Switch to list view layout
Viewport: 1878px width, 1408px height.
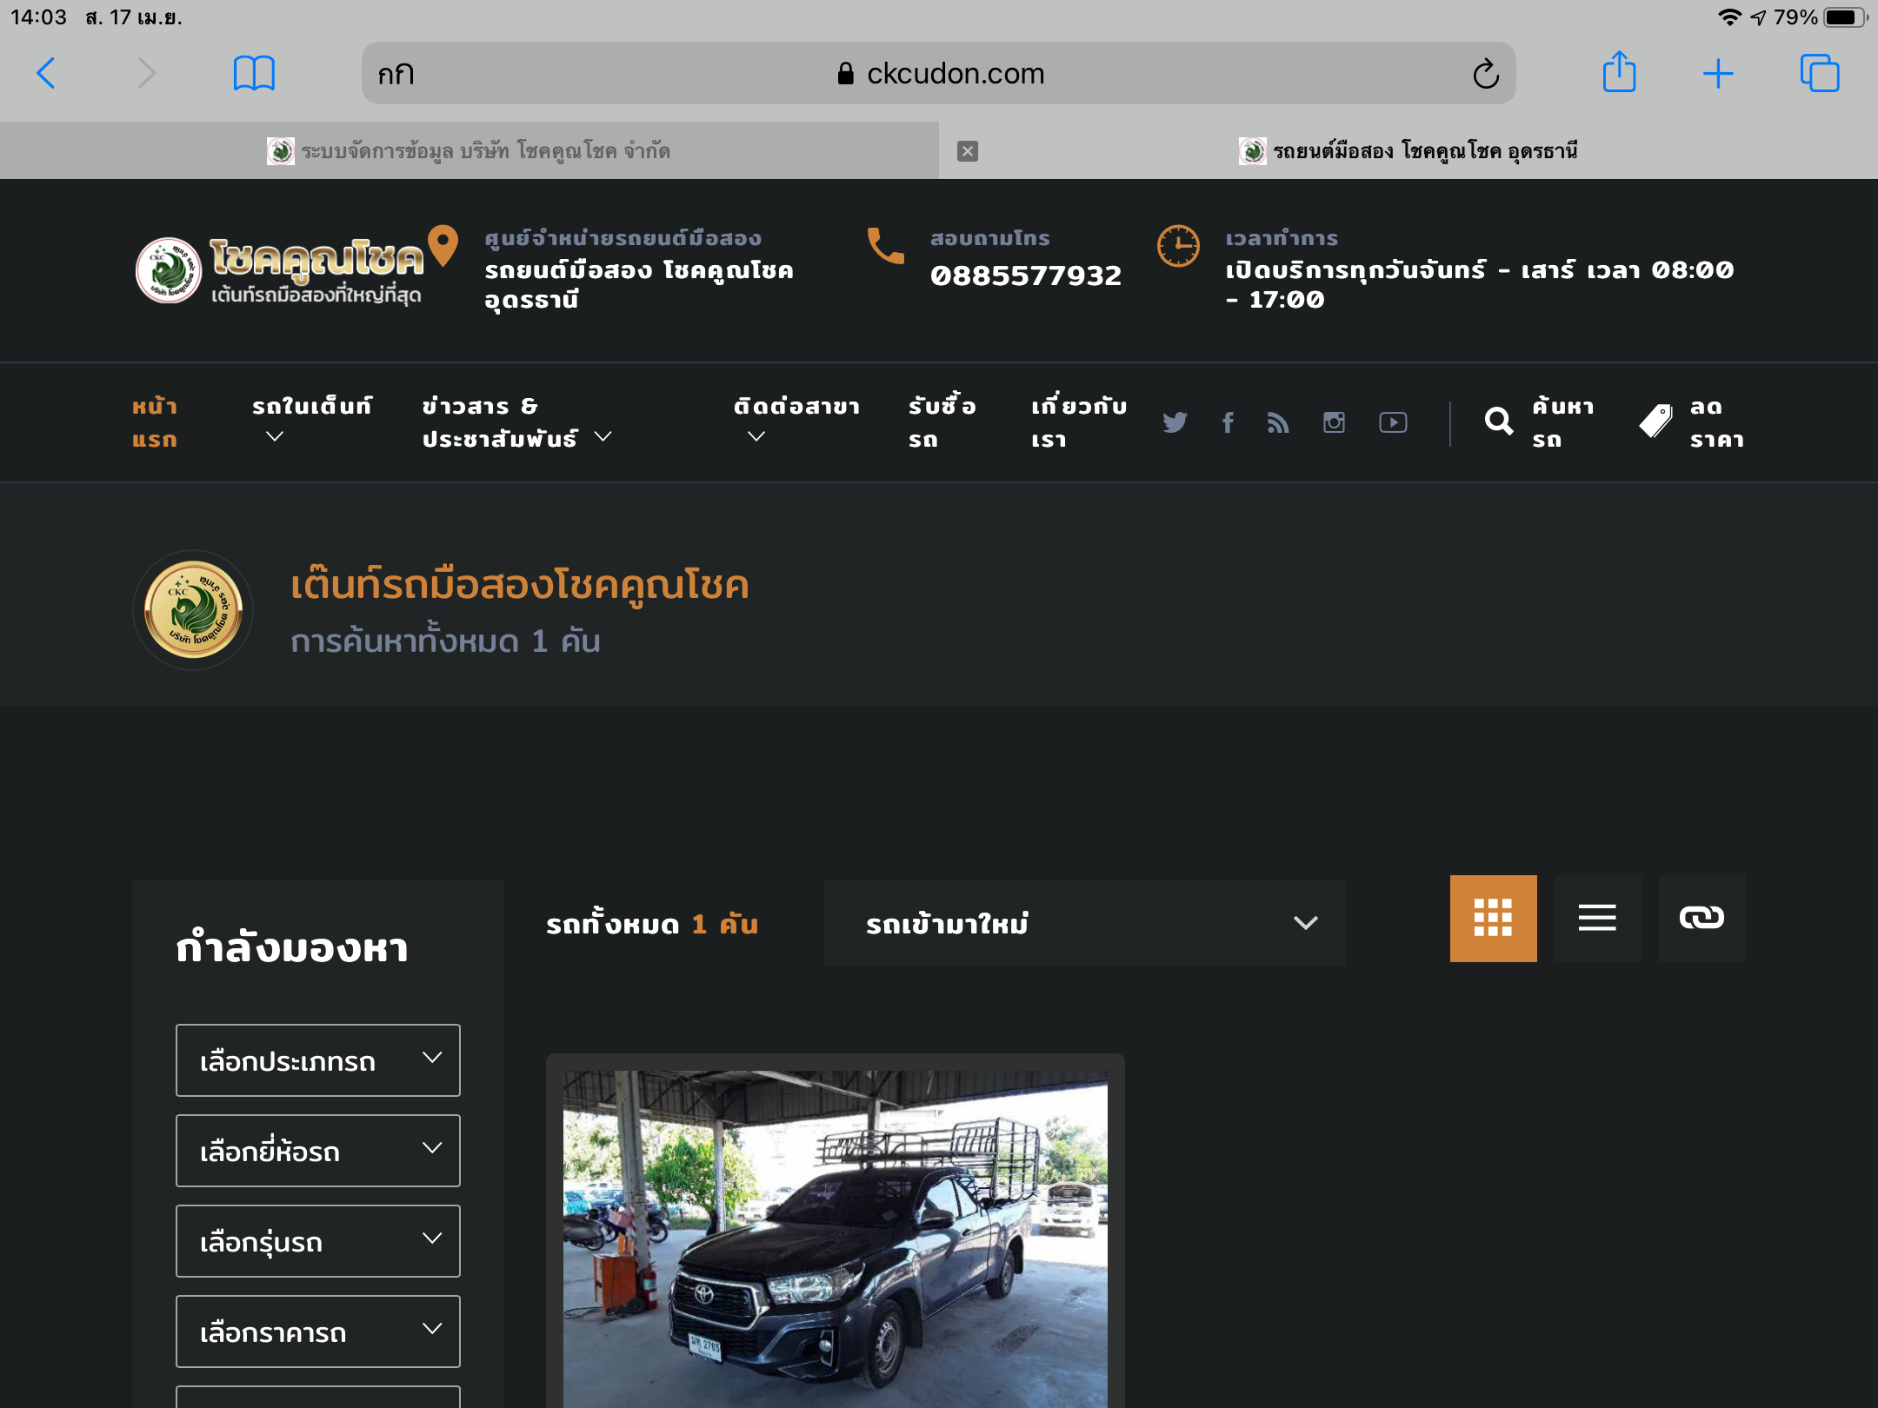click(1597, 919)
